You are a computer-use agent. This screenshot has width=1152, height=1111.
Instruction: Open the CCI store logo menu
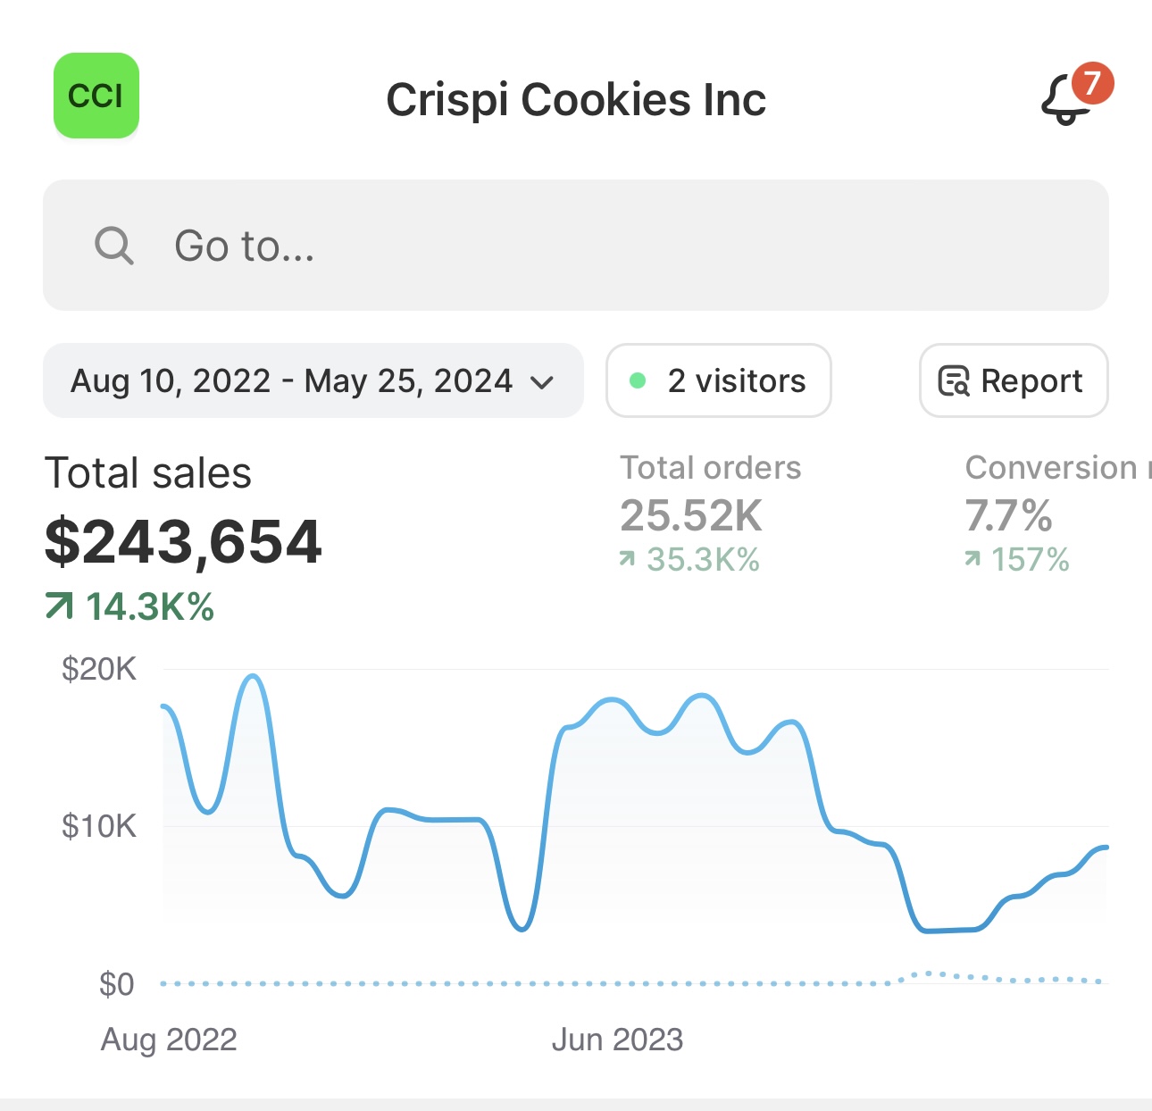tap(96, 96)
